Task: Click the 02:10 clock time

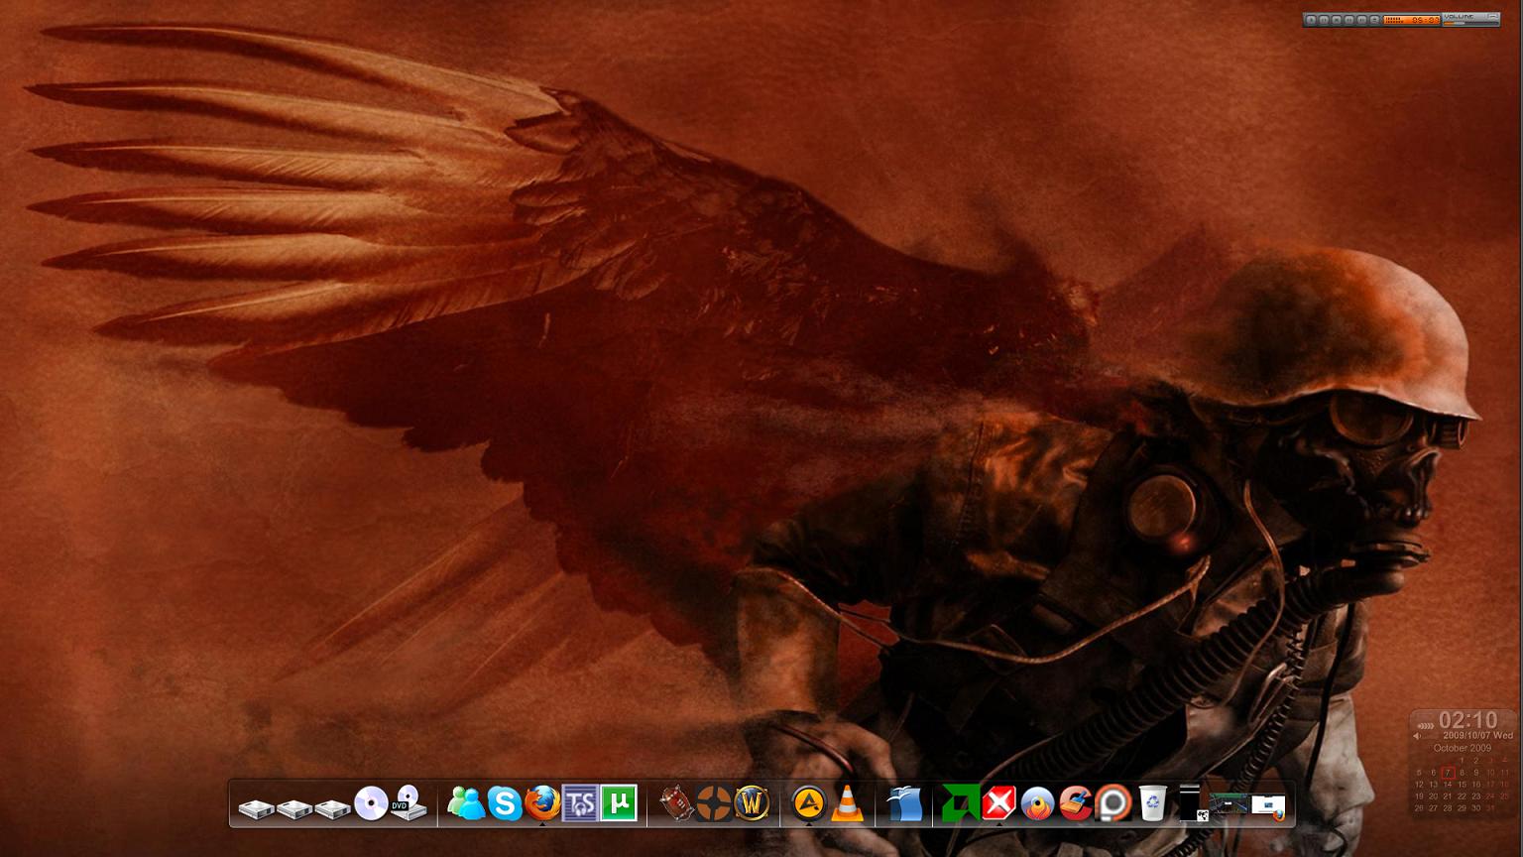Action: click(1468, 720)
